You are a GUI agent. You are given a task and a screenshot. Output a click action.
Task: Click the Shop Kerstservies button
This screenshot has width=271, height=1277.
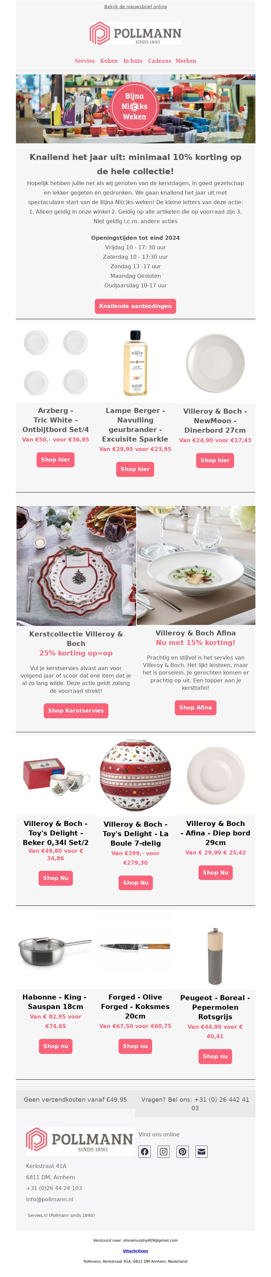tap(76, 711)
